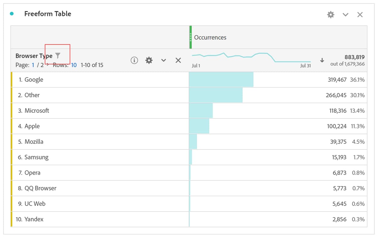
Task: Click the sort arrow on the Occurrences column
Action: click(322, 60)
